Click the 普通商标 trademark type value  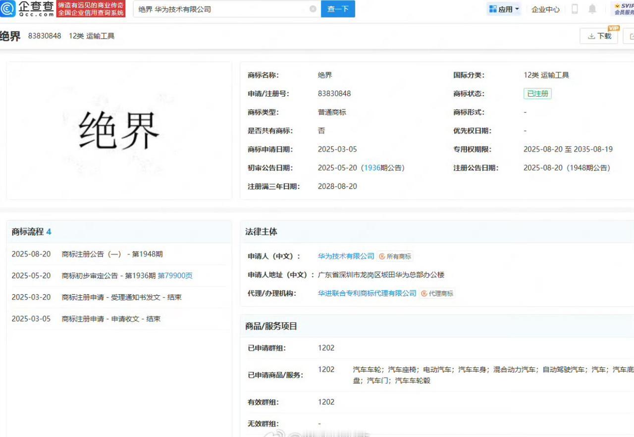click(x=332, y=112)
